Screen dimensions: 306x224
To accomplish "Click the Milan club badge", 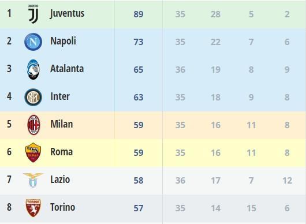I will (x=33, y=125).
